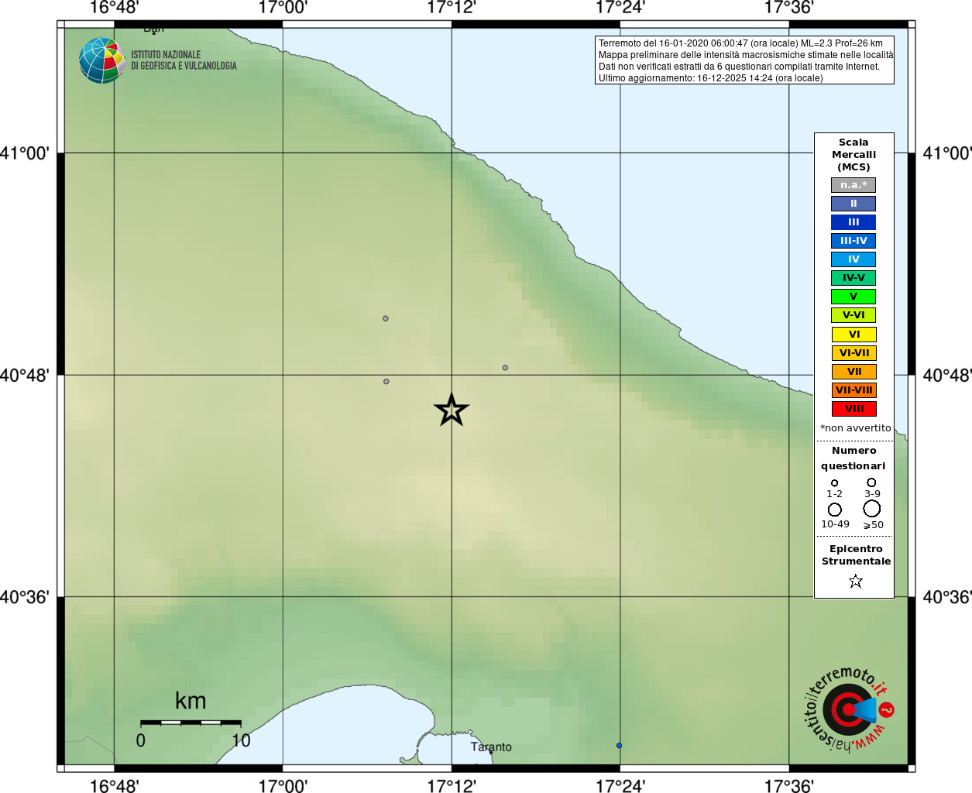This screenshot has width=972, height=793.
Task: Click the km scale bar
Action: tap(191, 723)
